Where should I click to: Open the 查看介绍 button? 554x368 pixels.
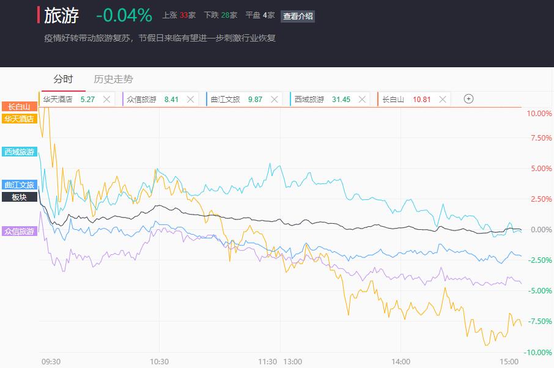tap(298, 16)
